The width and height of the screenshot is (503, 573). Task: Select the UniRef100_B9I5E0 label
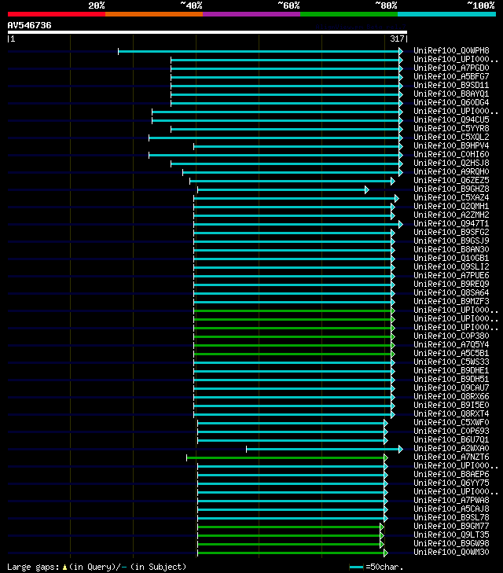click(x=451, y=406)
